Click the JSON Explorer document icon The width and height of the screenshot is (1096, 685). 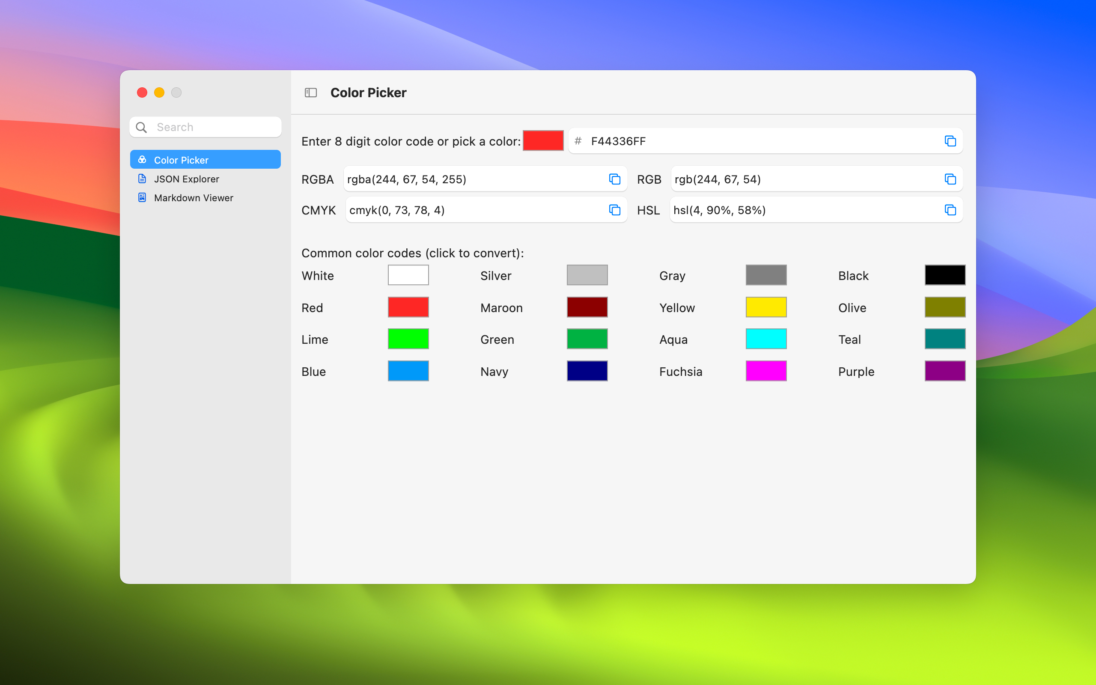142,179
